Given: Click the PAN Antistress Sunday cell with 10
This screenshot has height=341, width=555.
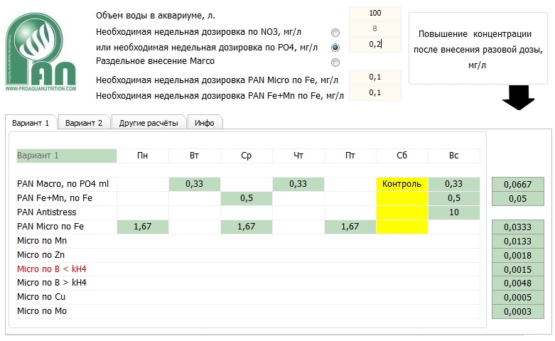Looking at the screenshot, I should 453,212.
